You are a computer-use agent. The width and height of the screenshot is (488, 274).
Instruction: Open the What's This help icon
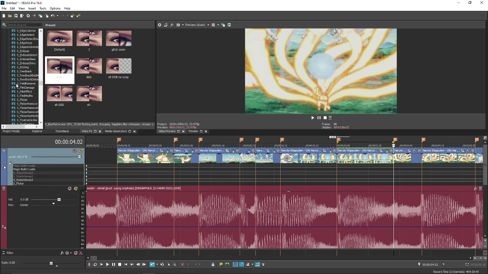tap(78, 16)
